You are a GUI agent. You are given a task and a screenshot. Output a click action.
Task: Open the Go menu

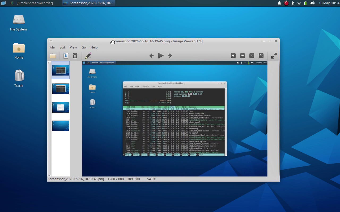84,47
